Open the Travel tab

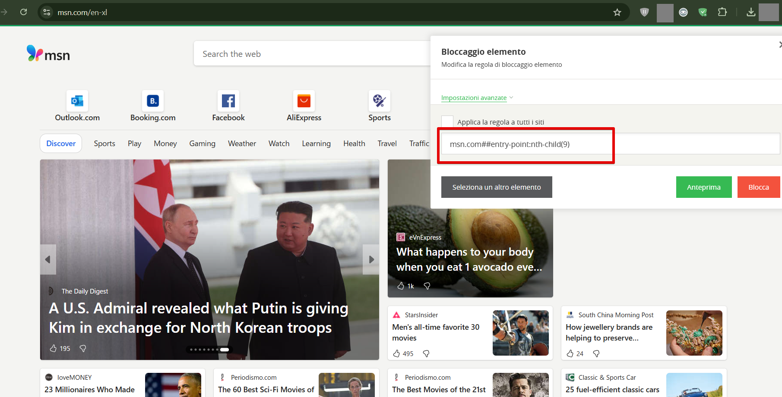coord(387,144)
